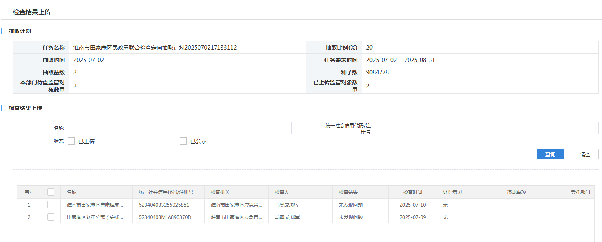Click the 抽取时间 value 2025-07-02
Viewport: 602px width, 242px height.
pos(89,60)
